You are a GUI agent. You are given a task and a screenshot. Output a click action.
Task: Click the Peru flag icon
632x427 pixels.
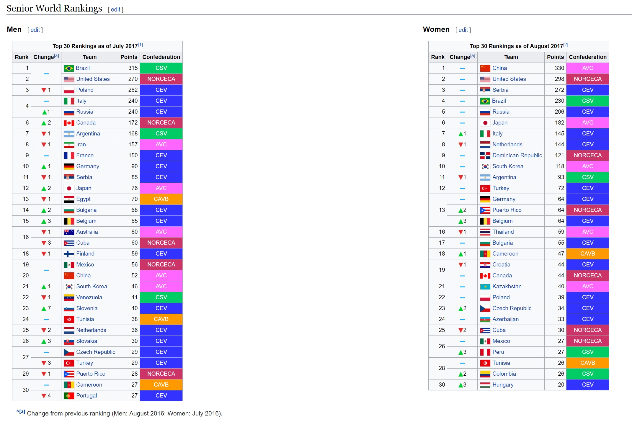pyautogui.click(x=485, y=352)
